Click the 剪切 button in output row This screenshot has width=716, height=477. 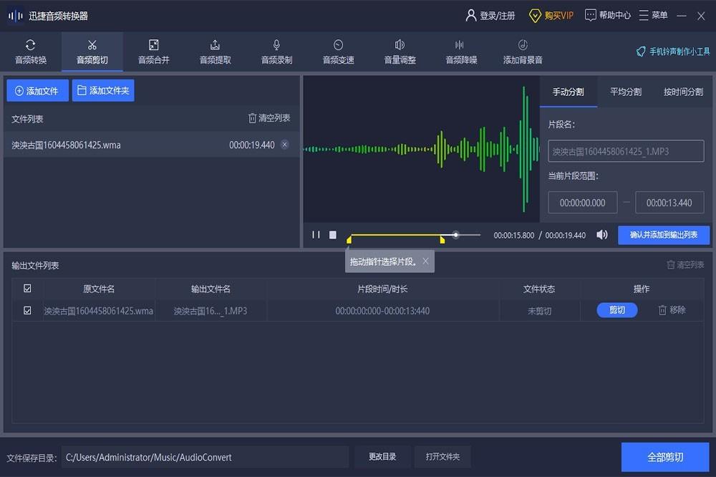(617, 310)
